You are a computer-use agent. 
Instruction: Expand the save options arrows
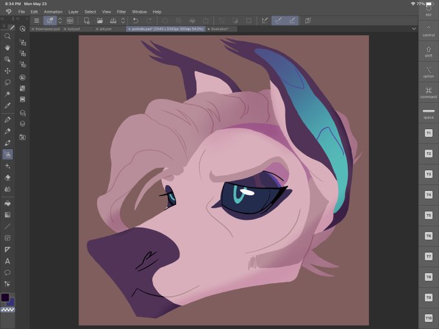[x=123, y=21]
